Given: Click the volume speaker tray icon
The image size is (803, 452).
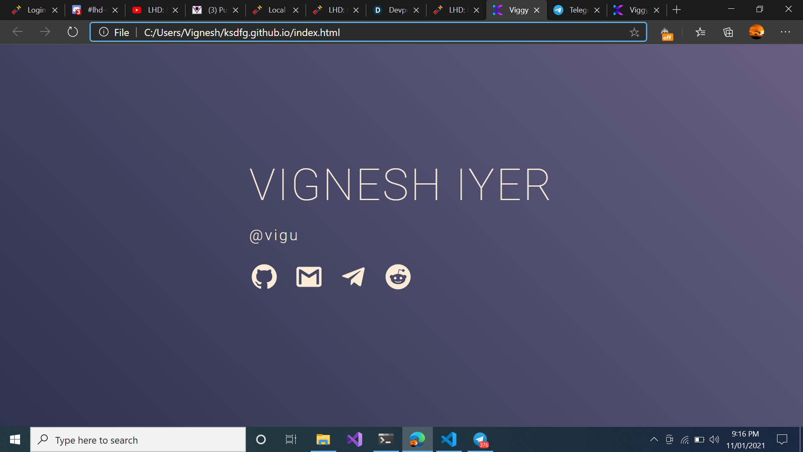Looking at the screenshot, I should (714, 439).
